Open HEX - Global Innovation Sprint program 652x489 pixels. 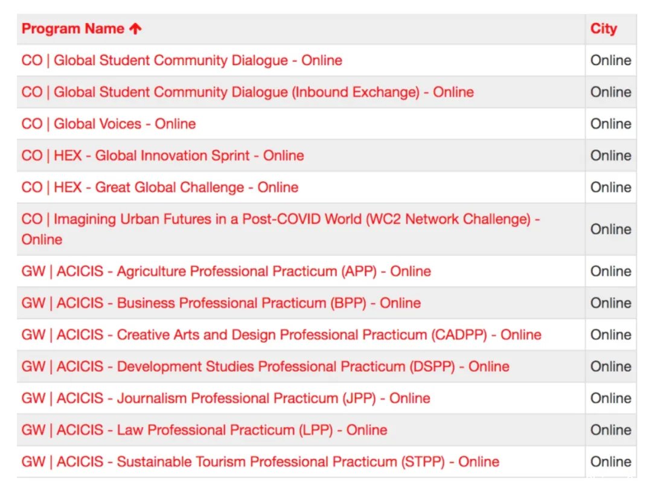[x=162, y=156]
